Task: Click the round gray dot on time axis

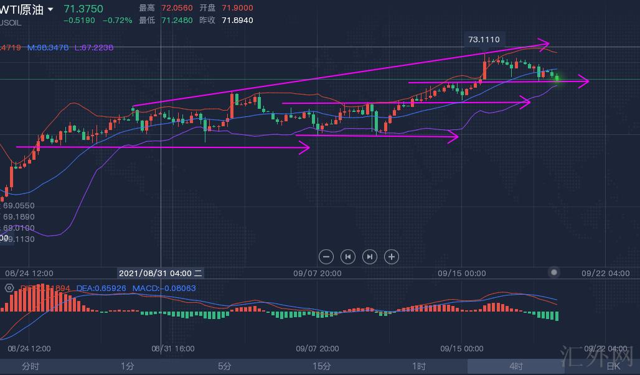Action: [554, 272]
